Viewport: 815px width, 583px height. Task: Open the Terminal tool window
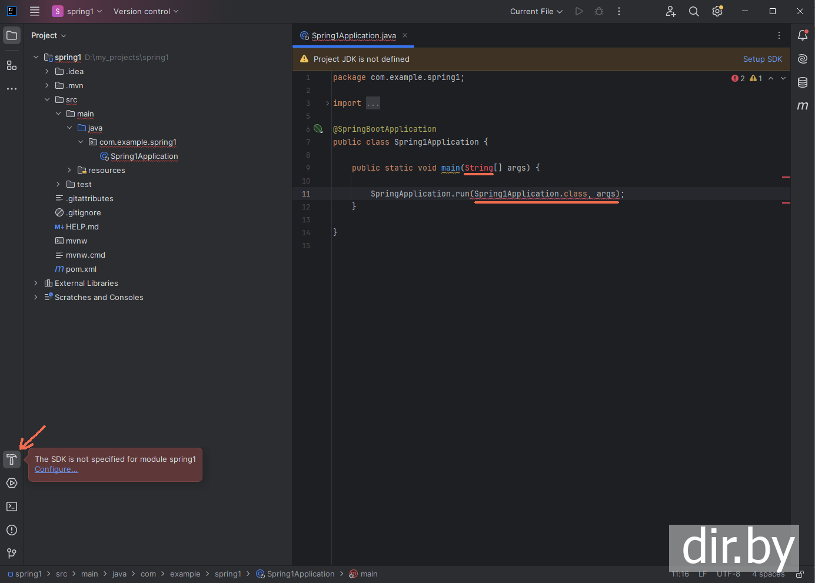point(12,507)
